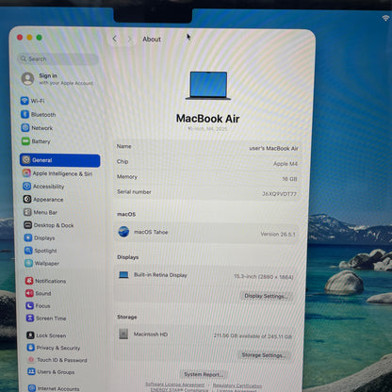Open Apple Intelligence & Siri icon
Image resolution: width=392 pixels, height=392 pixels.
pos(26,173)
